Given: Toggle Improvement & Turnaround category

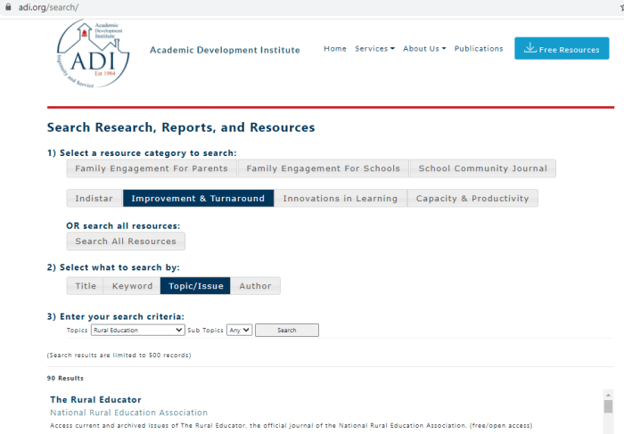Looking at the screenshot, I should [x=198, y=199].
